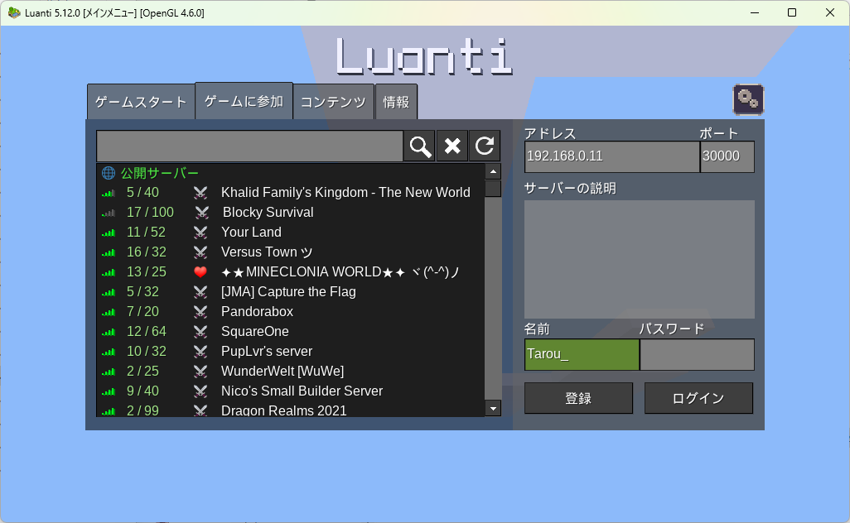The width and height of the screenshot is (850, 523).
Task: Select WunderWelt [WuWe] server
Action: (291, 372)
